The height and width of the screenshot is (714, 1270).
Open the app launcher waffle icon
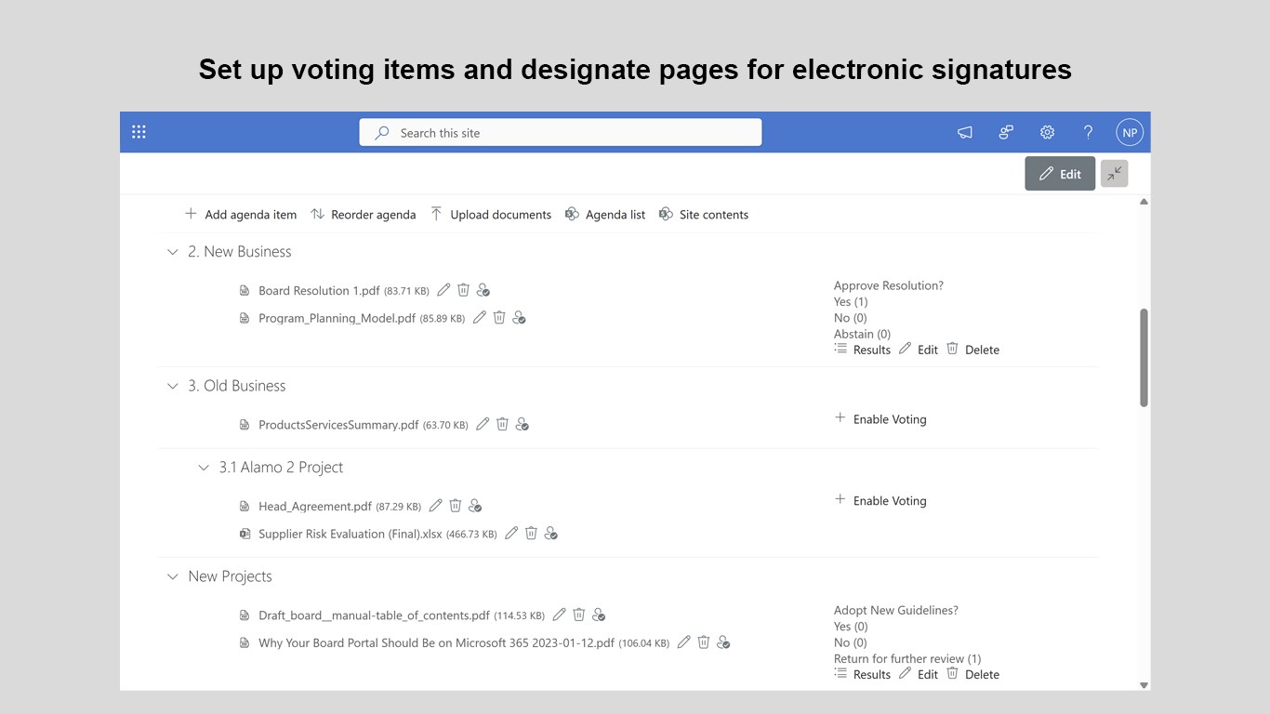pos(139,132)
